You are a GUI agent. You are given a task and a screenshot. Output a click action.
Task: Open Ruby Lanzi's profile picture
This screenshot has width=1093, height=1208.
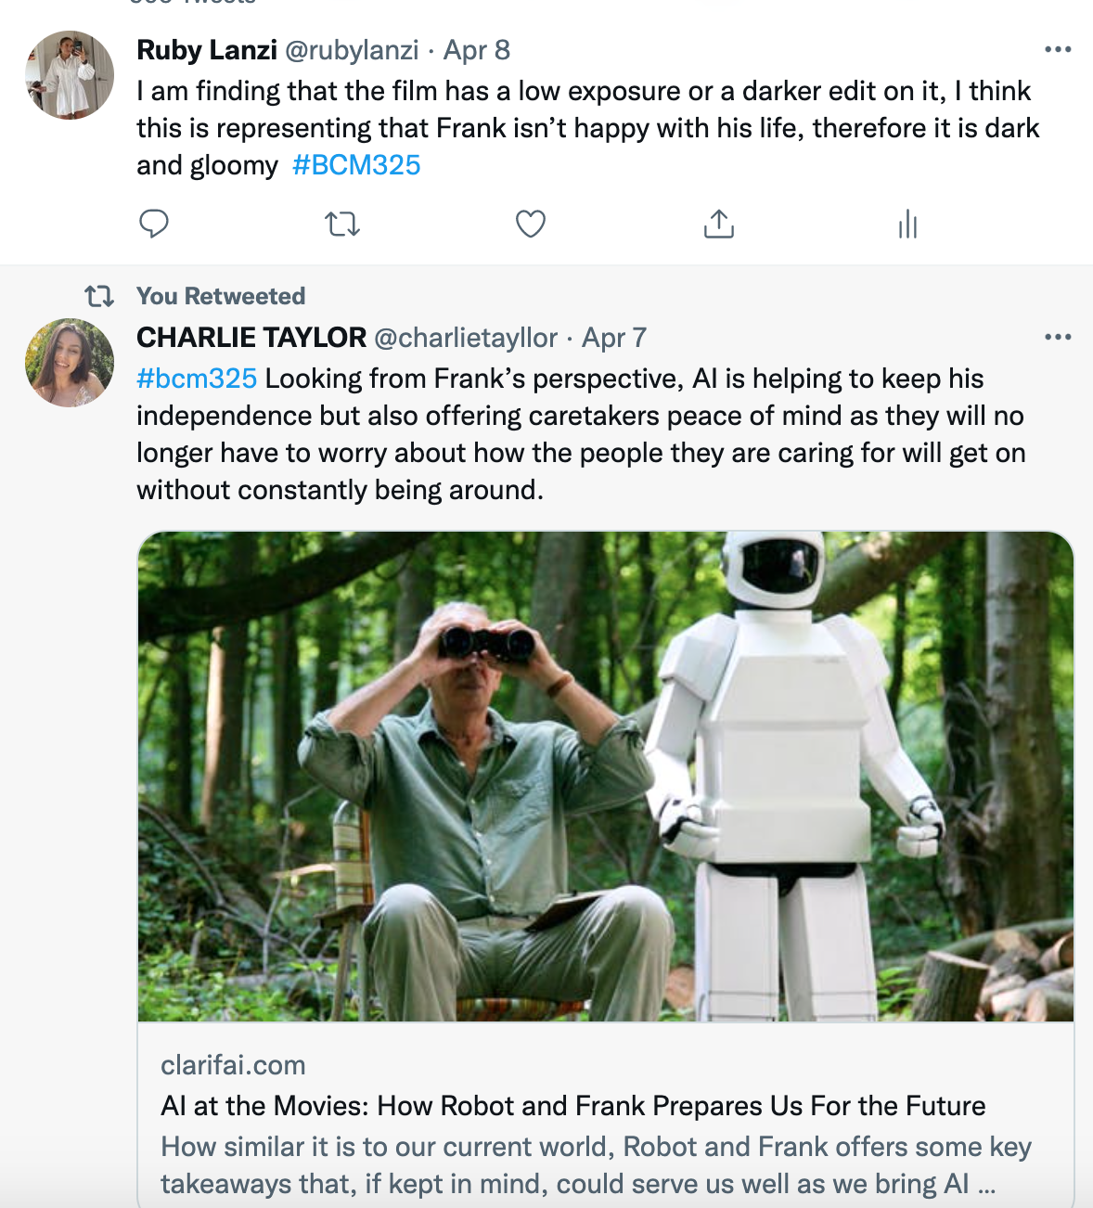pyautogui.click(x=70, y=75)
